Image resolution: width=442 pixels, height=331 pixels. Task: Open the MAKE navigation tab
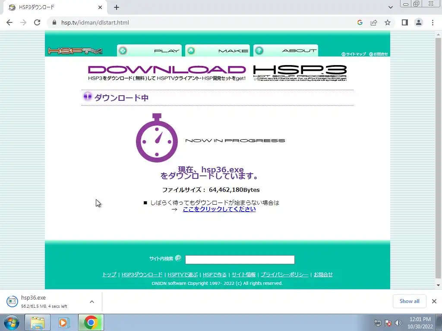(x=218, y=51)
